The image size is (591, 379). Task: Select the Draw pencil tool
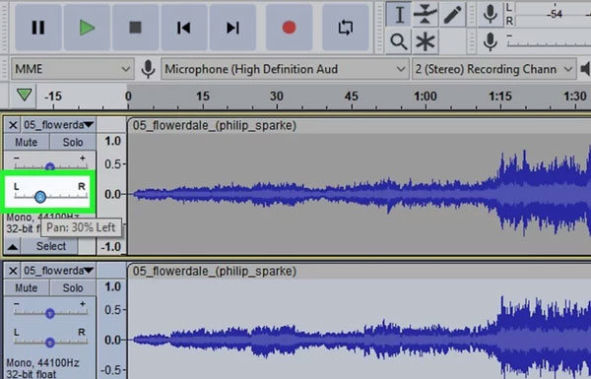point(452,15)
